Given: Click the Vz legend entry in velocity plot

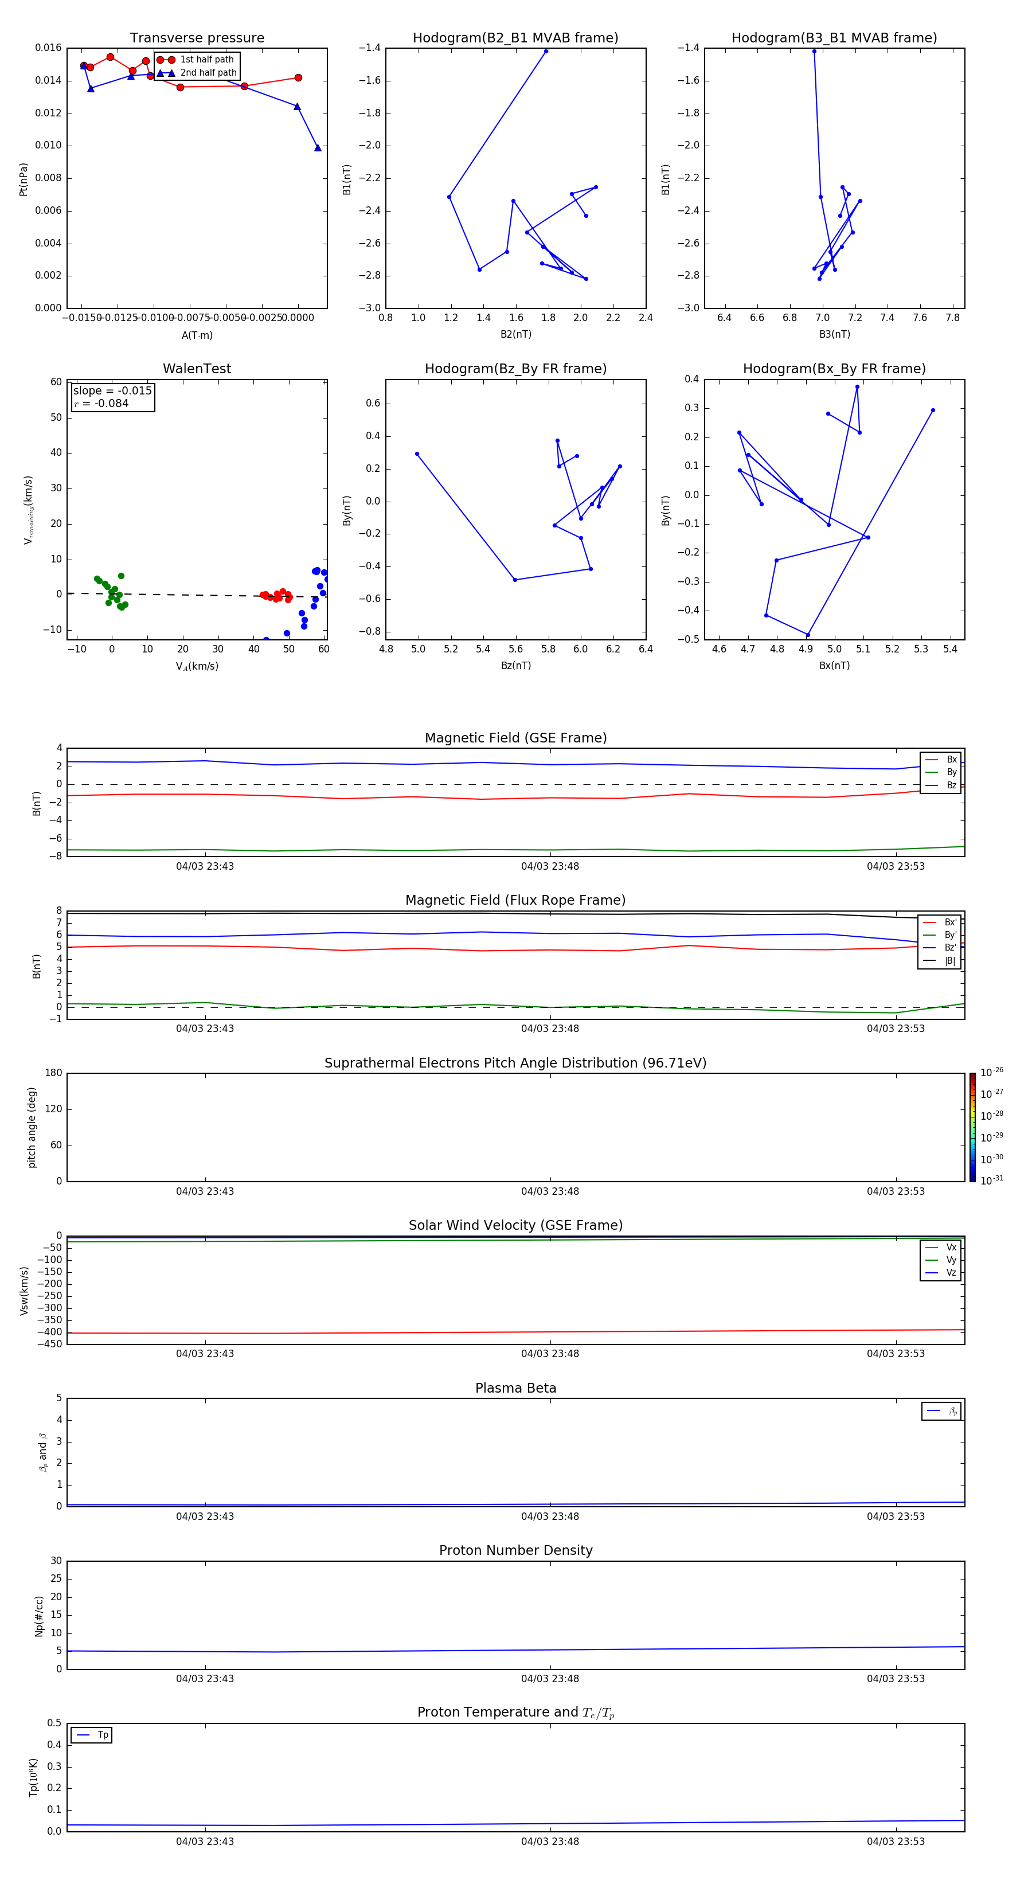Looking at the screenshot, I should click(x=941, y=1273).
